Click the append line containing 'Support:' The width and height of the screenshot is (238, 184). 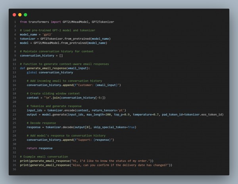coord(71,140)
